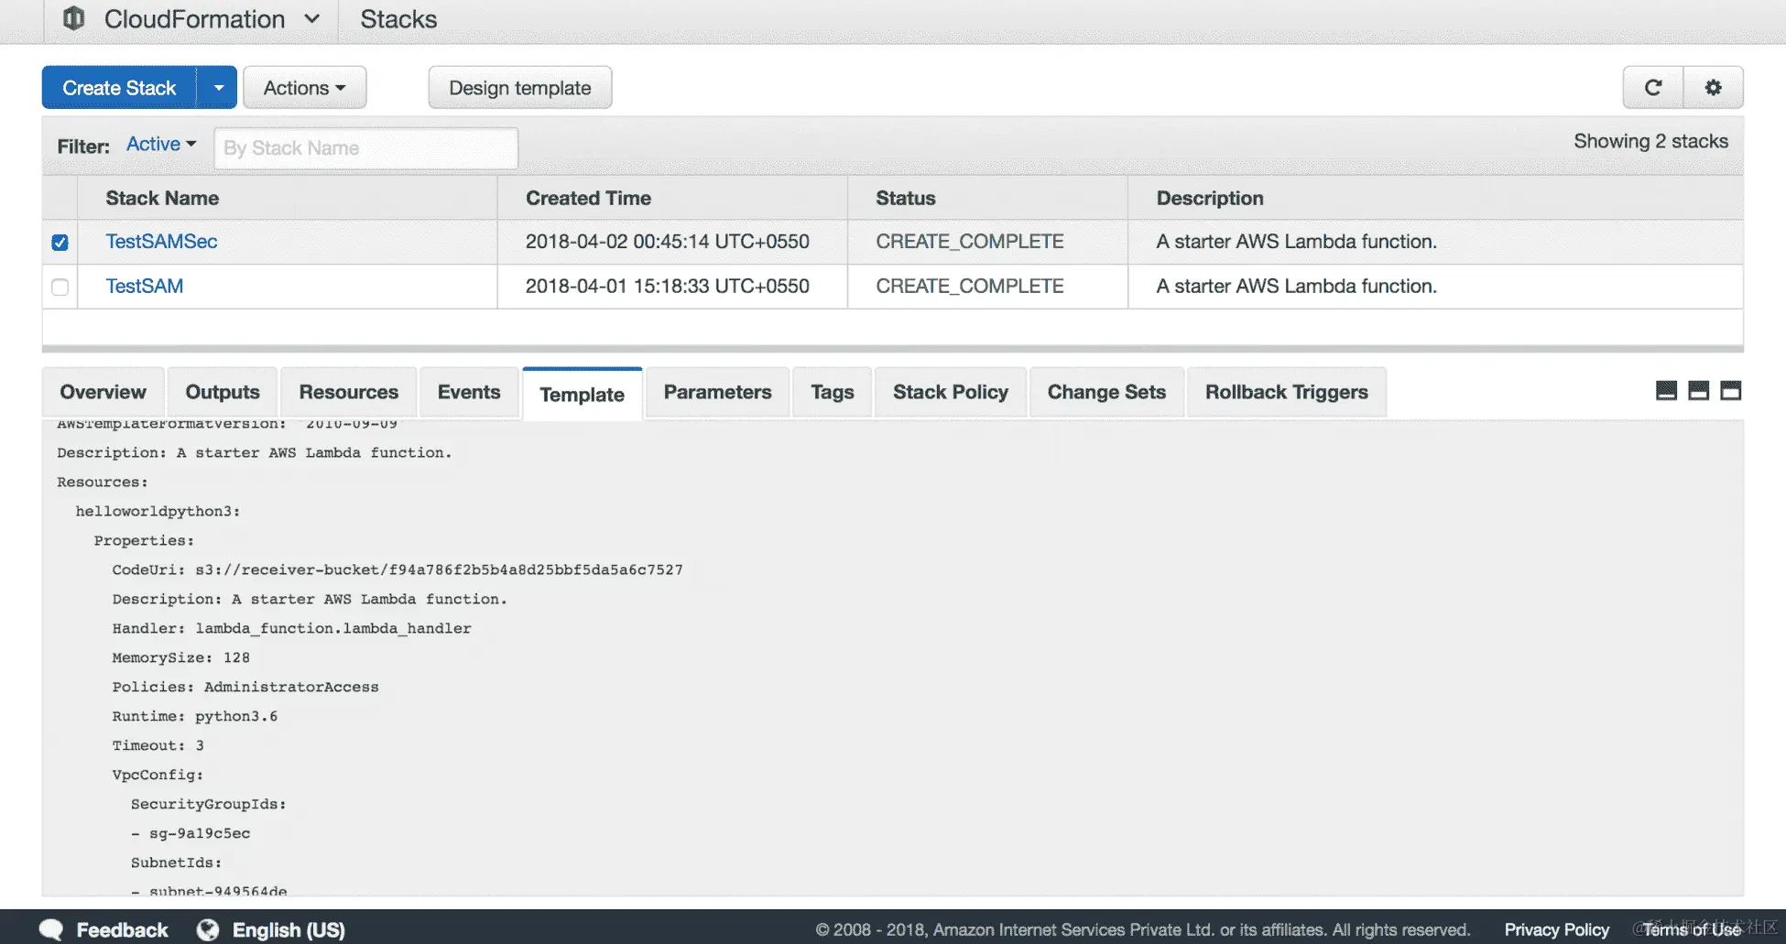1786x944 pixels.
Task: Switch to the Overview tab
Action: (103, 393)
